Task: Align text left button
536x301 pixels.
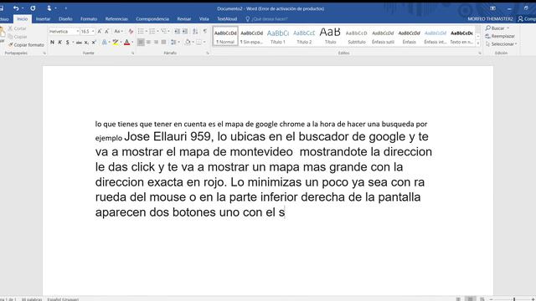Action: 141,43
